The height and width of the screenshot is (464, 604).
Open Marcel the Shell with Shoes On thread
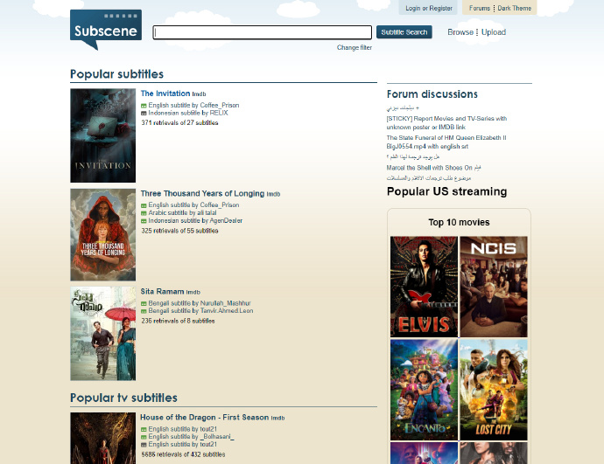coord(433,168)
